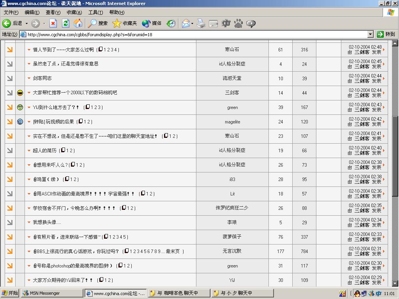Click last-post arrow on 02-10-2004 02:48 row

384,49
